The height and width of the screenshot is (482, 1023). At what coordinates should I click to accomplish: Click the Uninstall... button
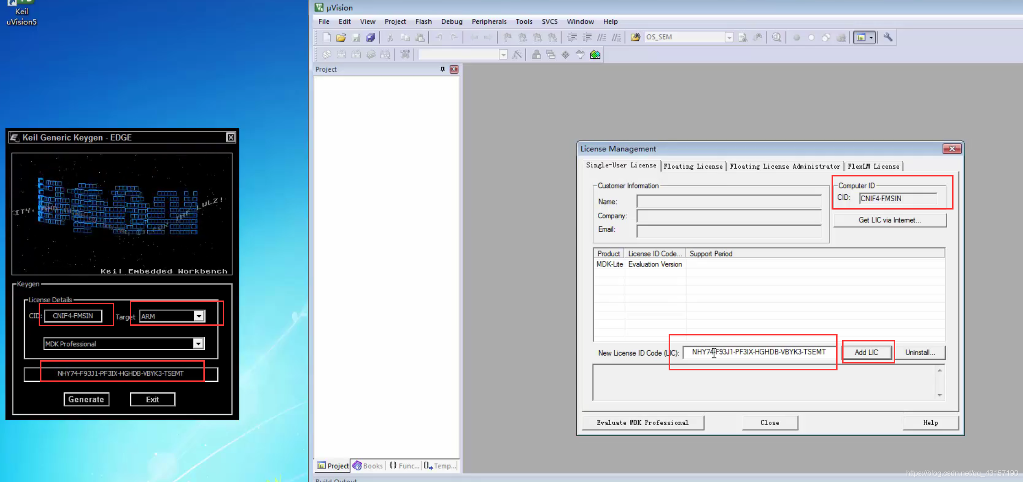pos(920,352)
